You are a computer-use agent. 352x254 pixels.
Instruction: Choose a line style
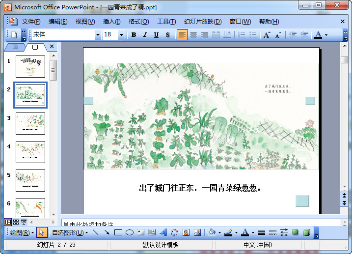(261, 232)
